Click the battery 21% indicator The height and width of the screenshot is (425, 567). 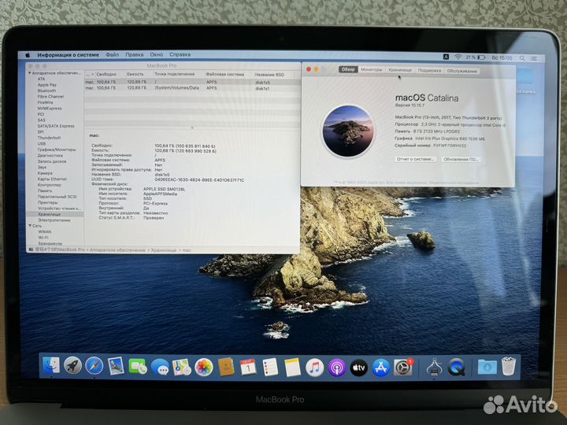click(x=476, y=57)
